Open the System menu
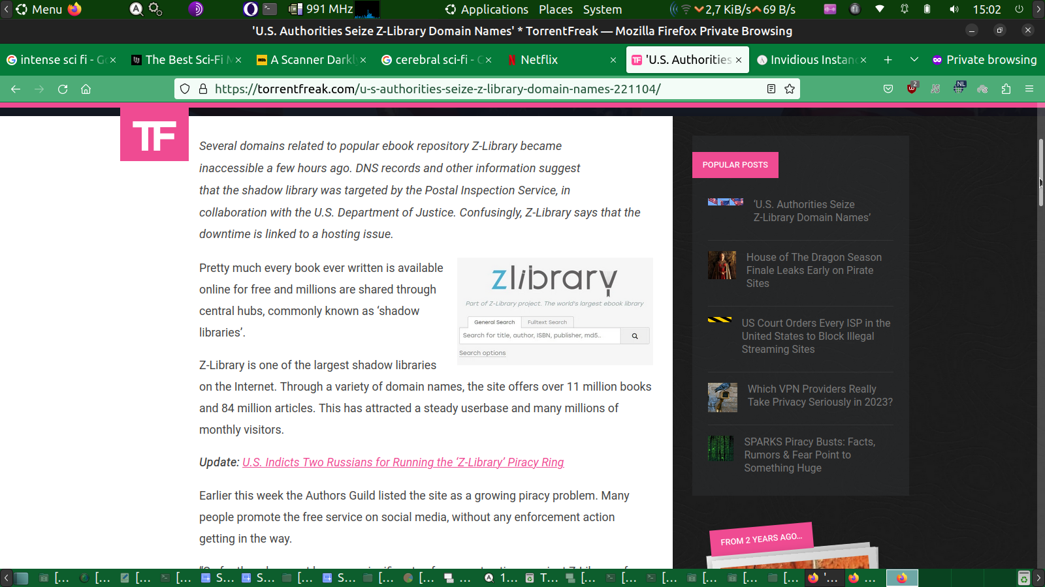The height and width of the screenshot is (587, 1045). [x=602, y=9]
